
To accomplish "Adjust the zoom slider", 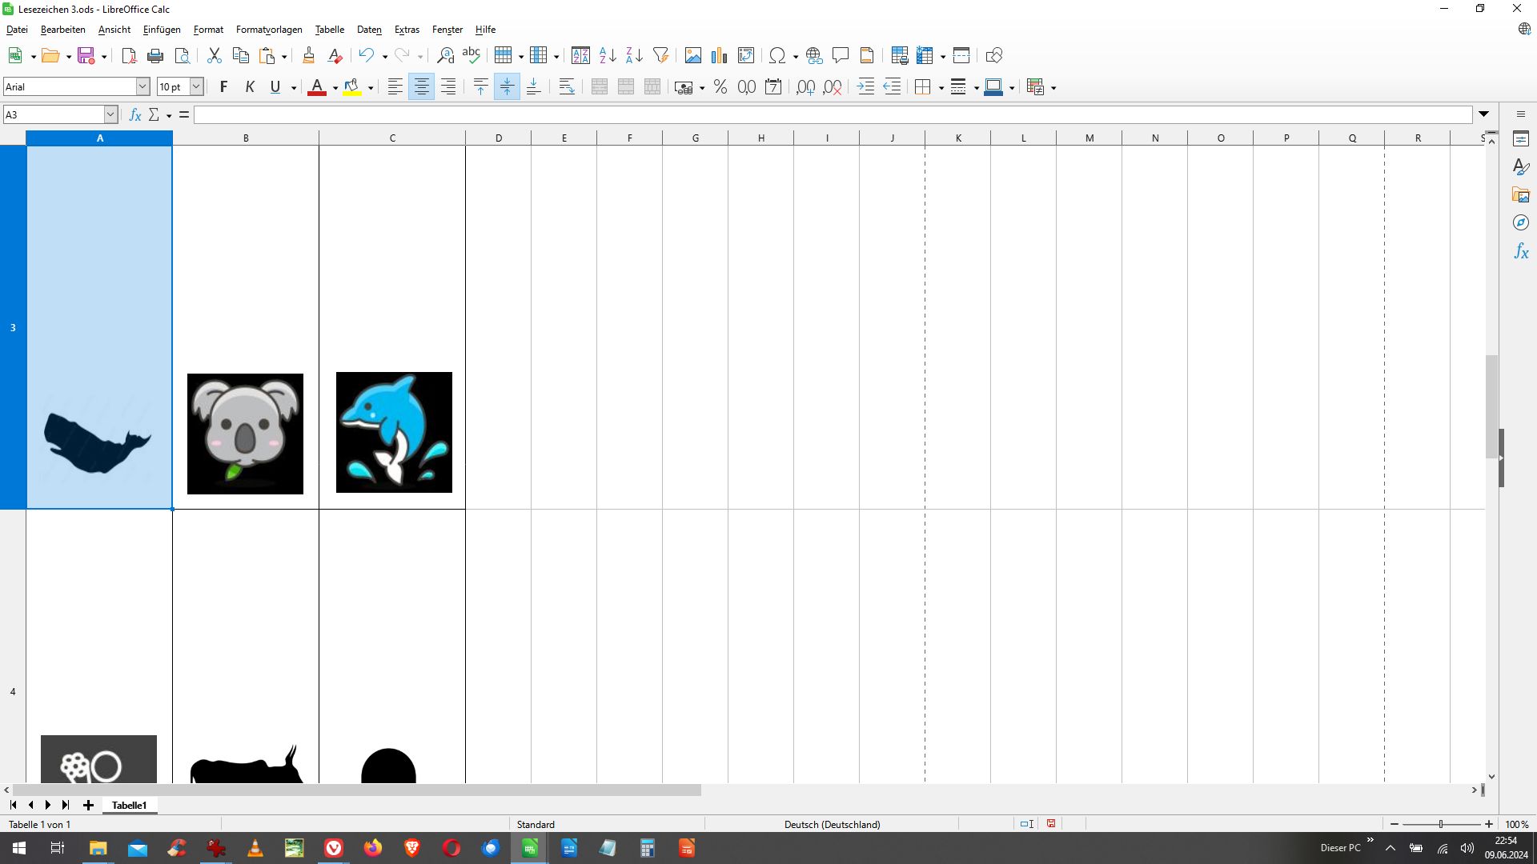I will coord(1441,824).
